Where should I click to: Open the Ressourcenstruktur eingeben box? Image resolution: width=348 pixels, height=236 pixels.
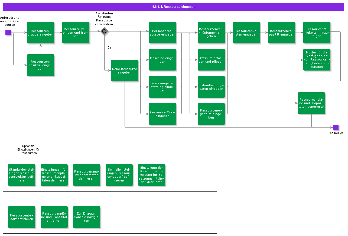click(x=41, y=65)
